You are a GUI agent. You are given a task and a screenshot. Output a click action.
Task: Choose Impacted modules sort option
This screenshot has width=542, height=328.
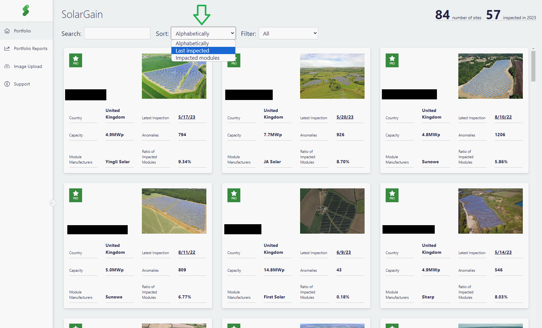coord(203,58)
